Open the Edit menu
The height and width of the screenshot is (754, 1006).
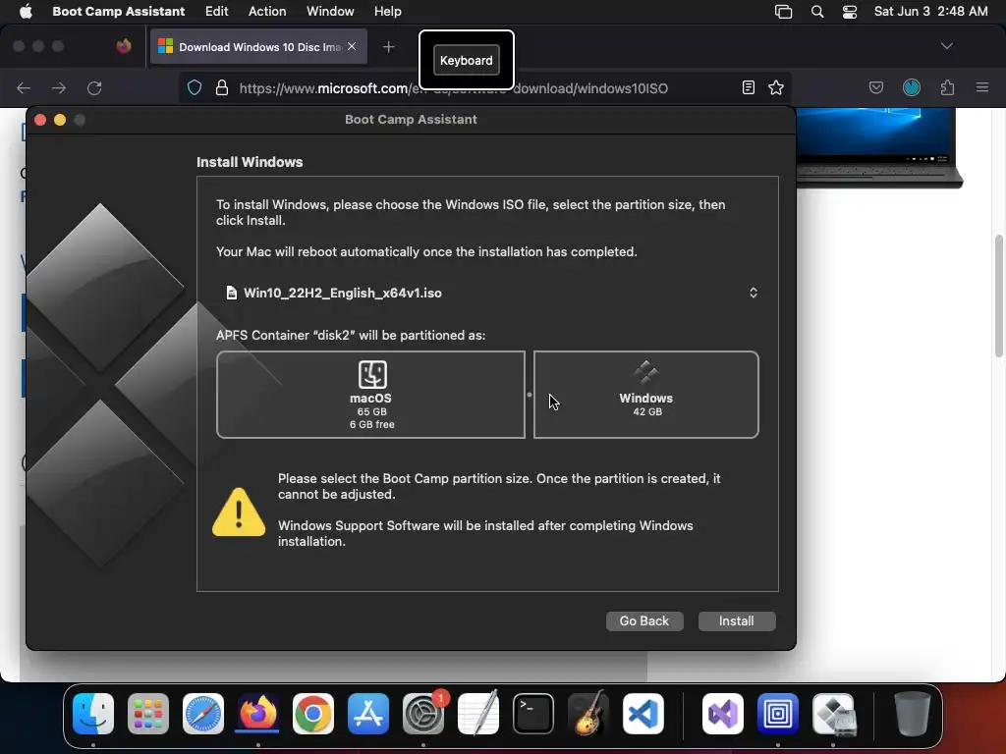216,11
